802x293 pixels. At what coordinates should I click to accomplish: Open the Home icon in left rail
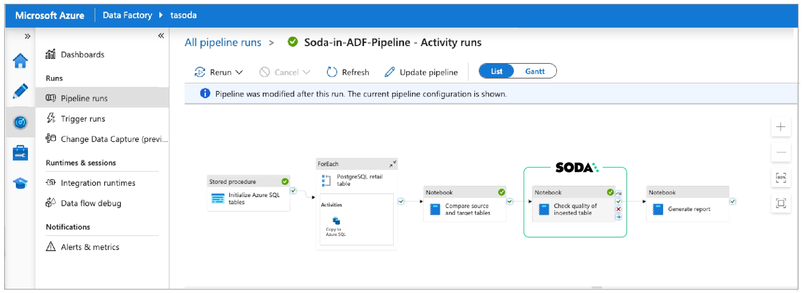point(20,61)
